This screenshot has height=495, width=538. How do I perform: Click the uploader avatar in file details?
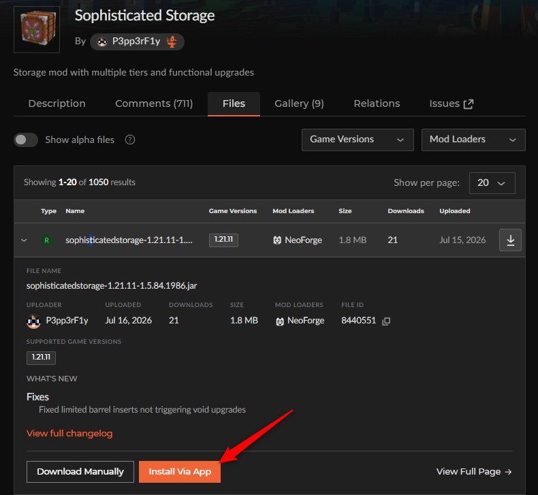point(33,321)
